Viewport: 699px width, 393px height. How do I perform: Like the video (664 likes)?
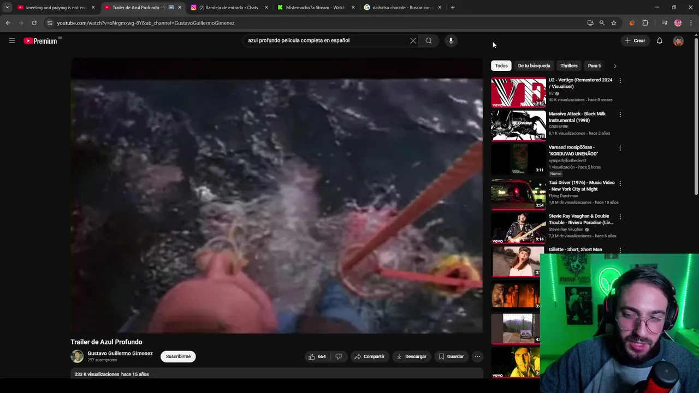pos(317,356)
